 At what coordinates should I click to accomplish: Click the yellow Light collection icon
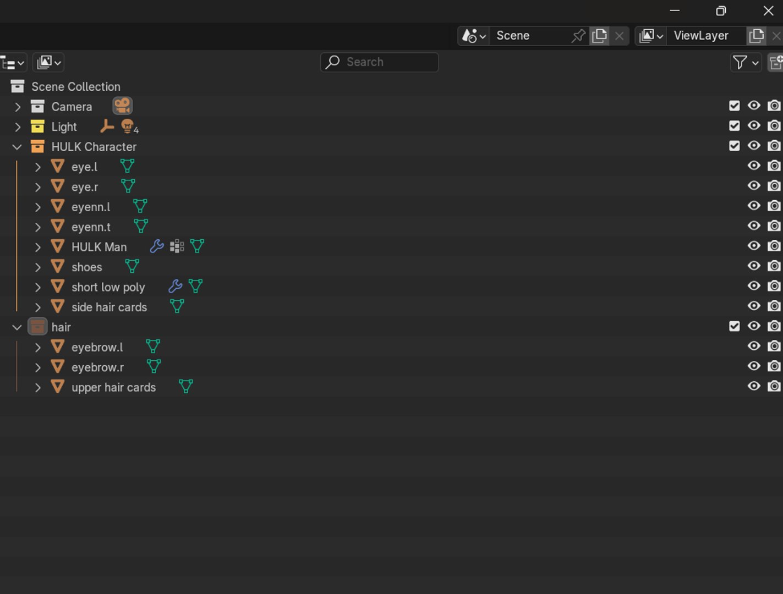37,127
